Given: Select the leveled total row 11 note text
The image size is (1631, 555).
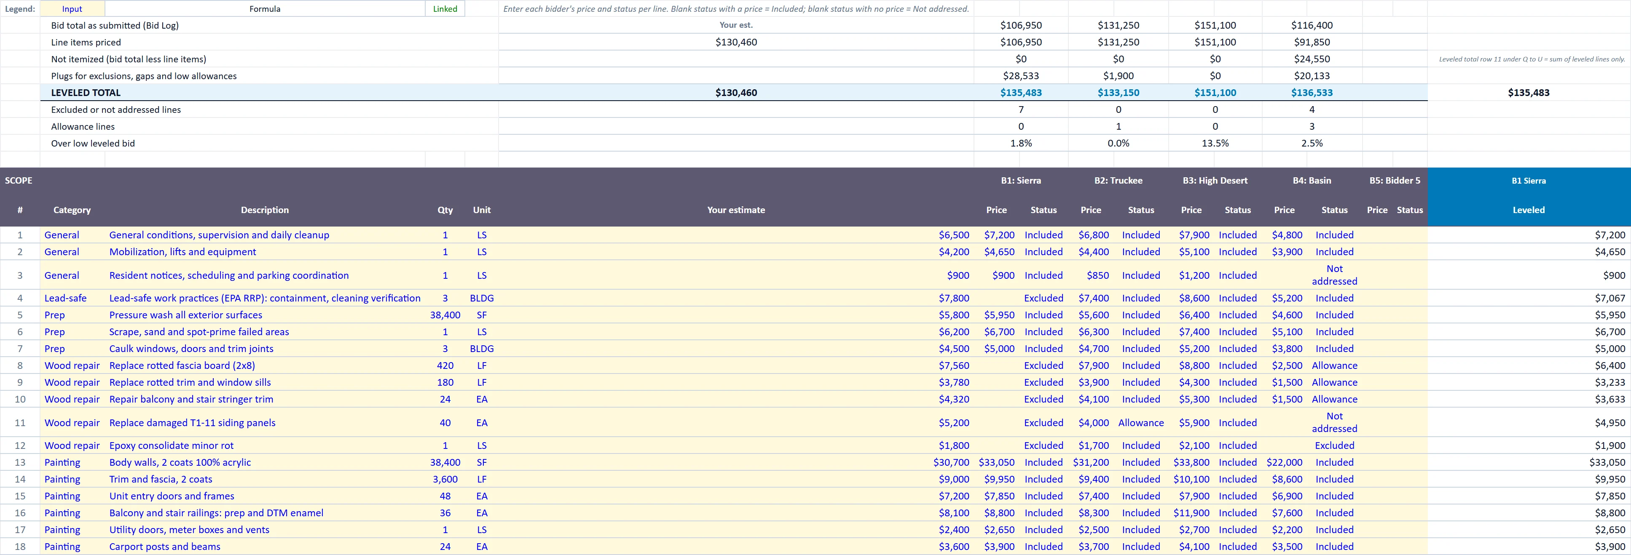Looking at the screenshot, I should pyautogui.click(x=1532, y=59).
